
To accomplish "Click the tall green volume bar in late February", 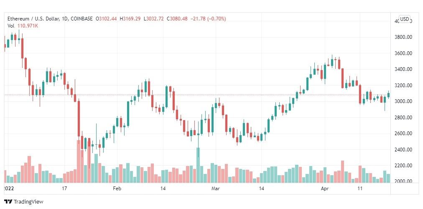I will click(198, 165).
